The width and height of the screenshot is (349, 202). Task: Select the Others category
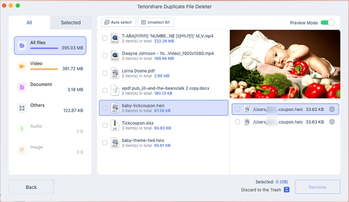50,108
